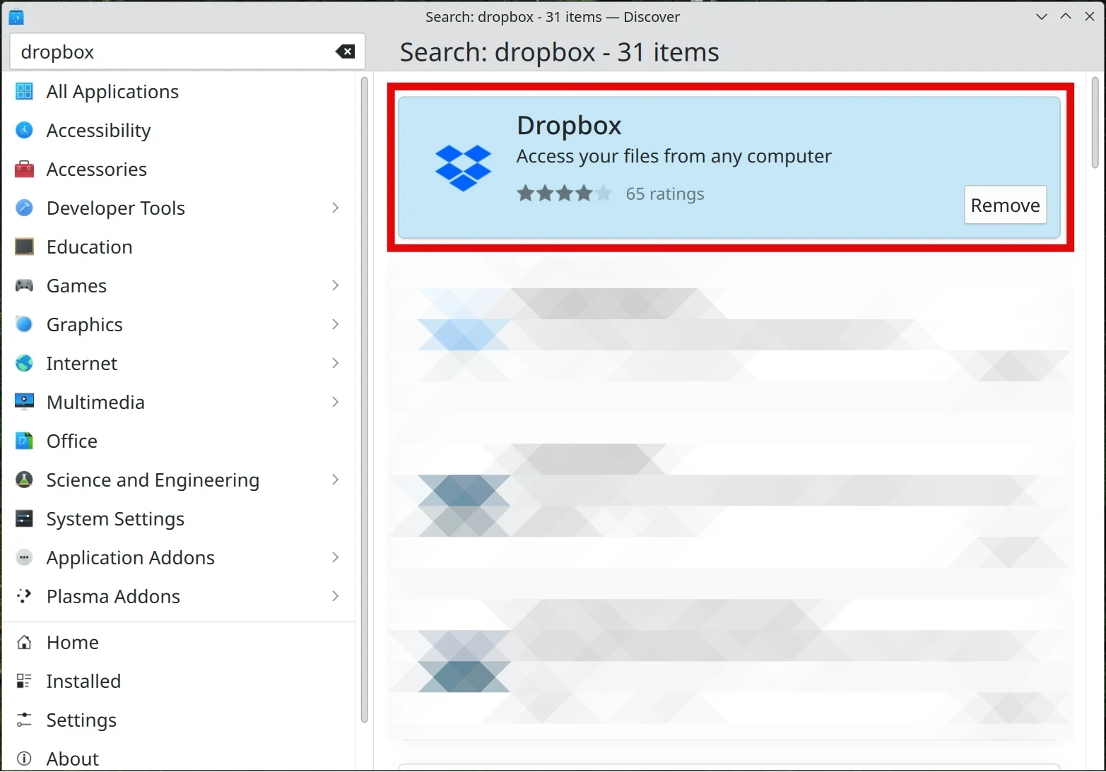
Task: Click the Accessories toolbox icon
Action: point(24,169)
